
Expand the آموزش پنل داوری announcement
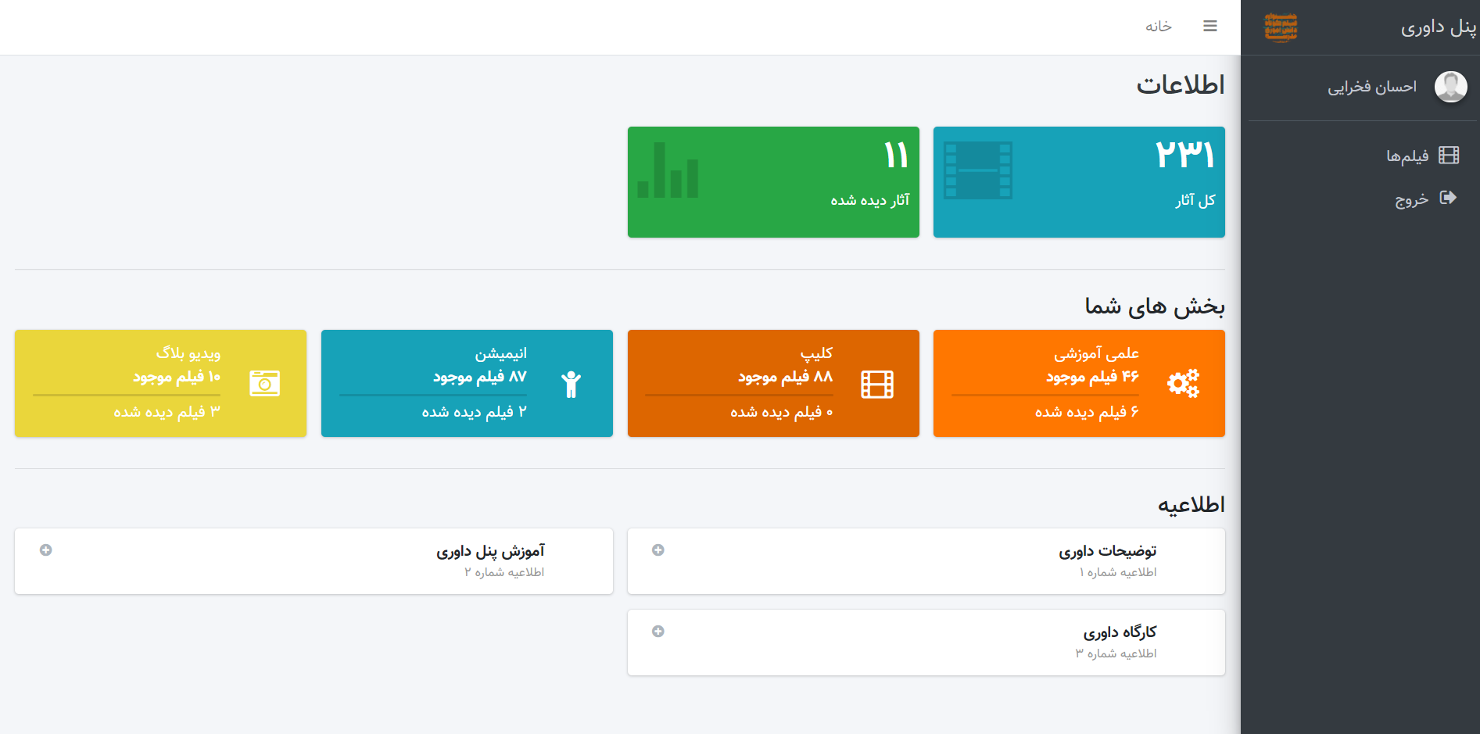tap(46, 550)
